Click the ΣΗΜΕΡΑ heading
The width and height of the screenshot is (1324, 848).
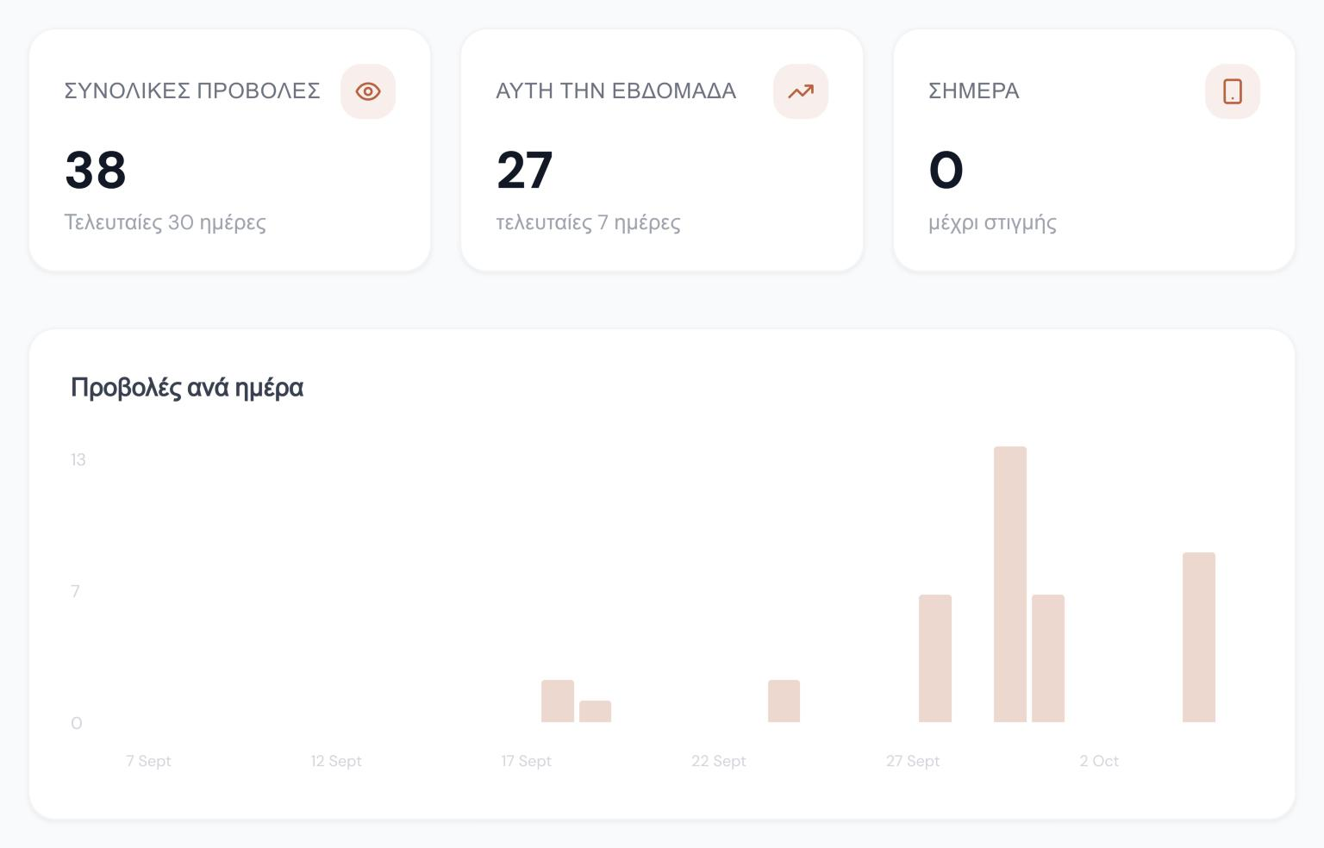974,91
